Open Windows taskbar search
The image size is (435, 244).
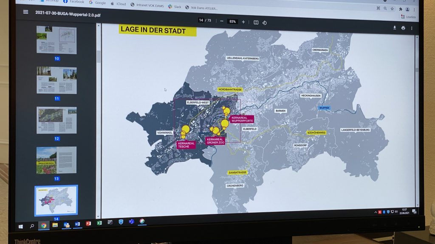point(32,226)
